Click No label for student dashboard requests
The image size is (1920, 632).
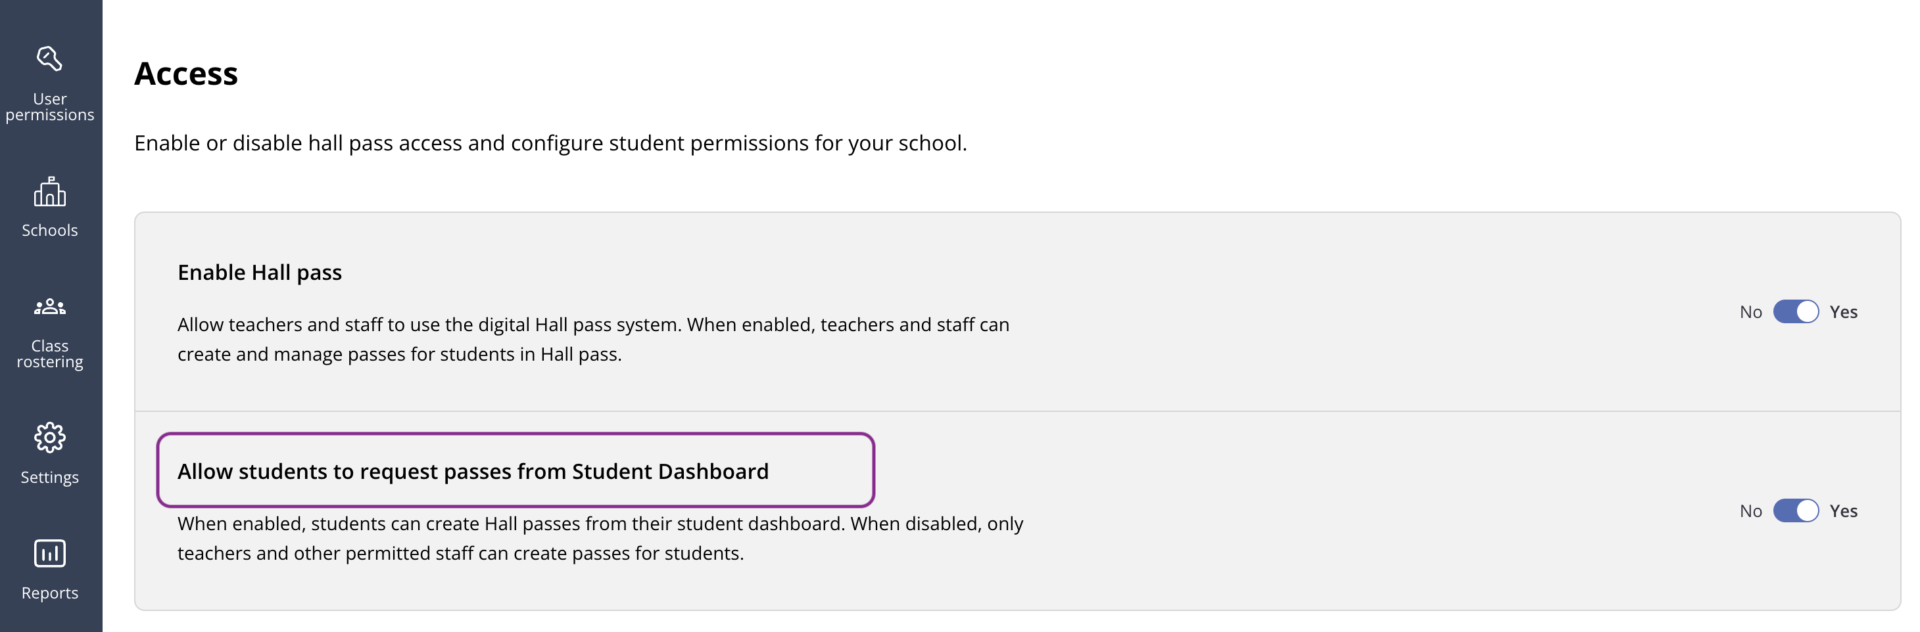click(1750, 510)
